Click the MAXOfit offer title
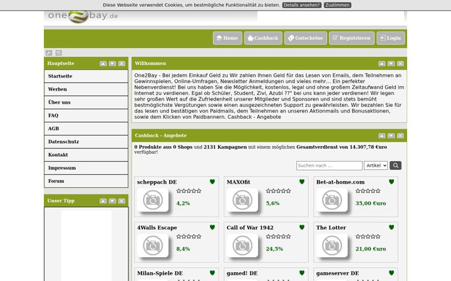Image resolution: width=451 pixels, height=281 pixels. 239,182
